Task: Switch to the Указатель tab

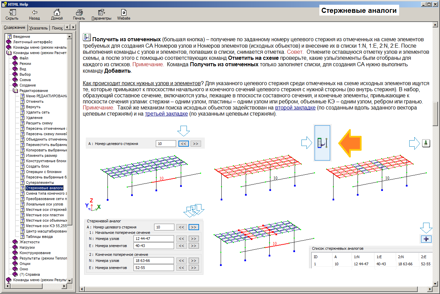Action: coord(39,28)
